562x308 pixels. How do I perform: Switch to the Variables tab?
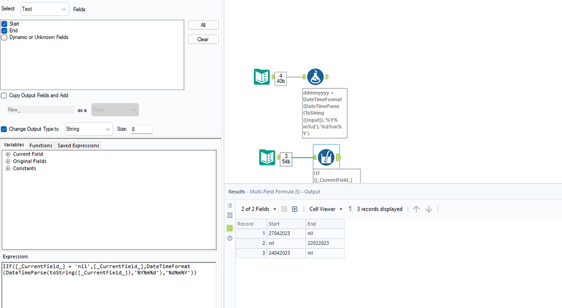(14, 145)
